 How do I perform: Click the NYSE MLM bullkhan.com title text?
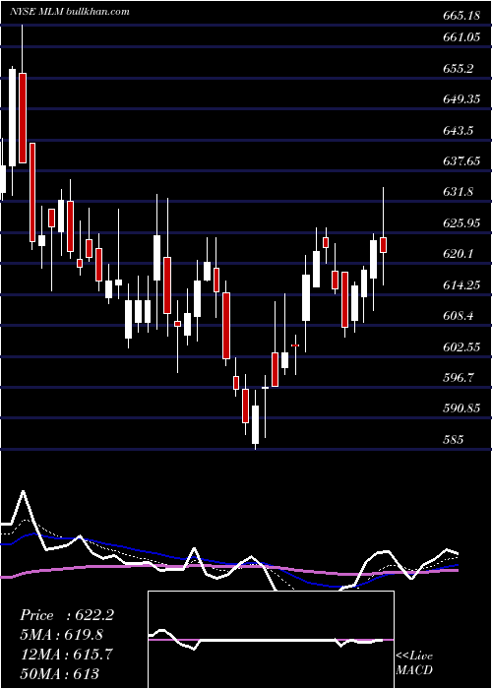coord(70,12)
